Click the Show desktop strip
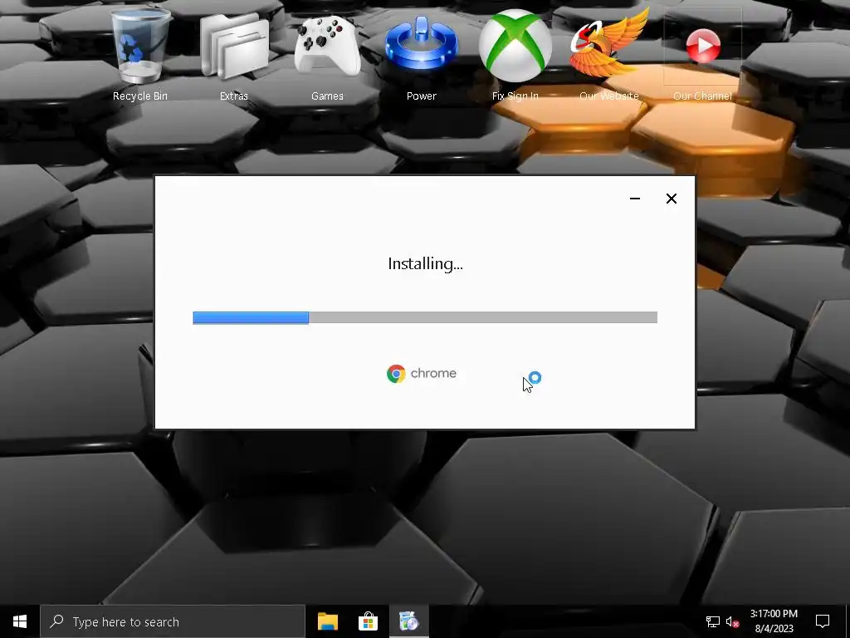 [x=848, y=621]
